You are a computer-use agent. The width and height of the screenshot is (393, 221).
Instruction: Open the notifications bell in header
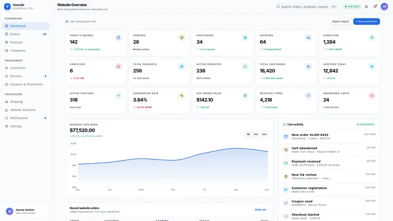375,7
